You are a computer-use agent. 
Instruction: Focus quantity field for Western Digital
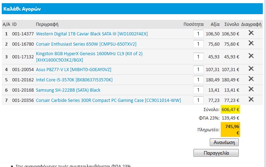pyautogui.click(x=198, y=34)
